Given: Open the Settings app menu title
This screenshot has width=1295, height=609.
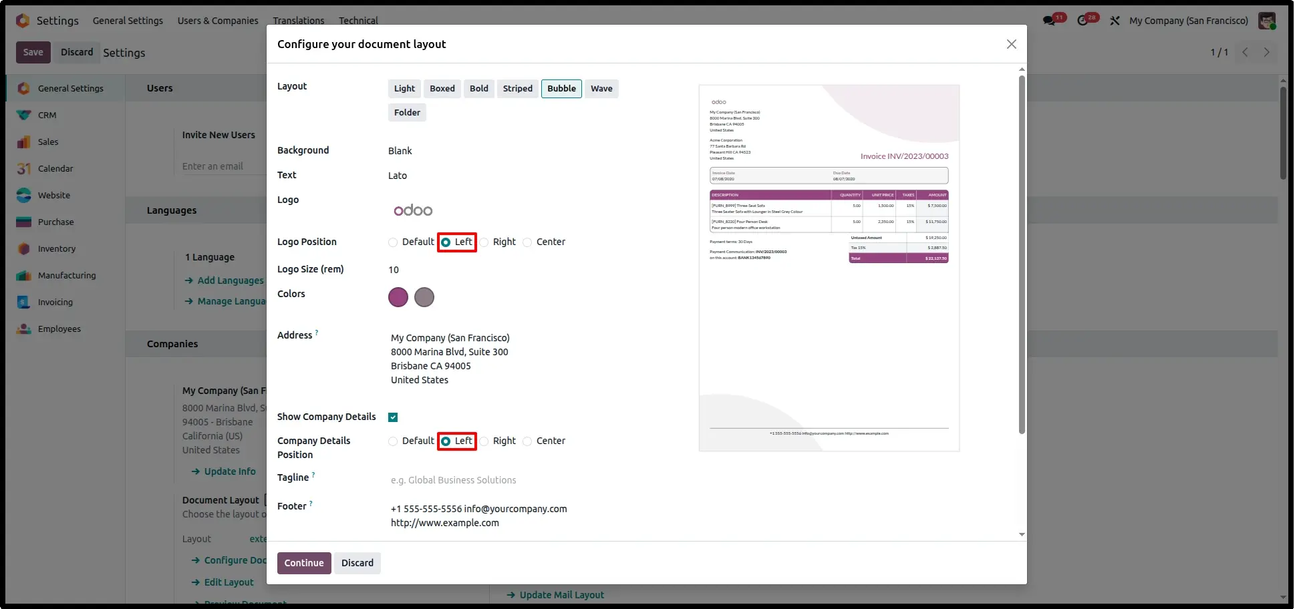Looking at the screenshot, I should (57, 21).
